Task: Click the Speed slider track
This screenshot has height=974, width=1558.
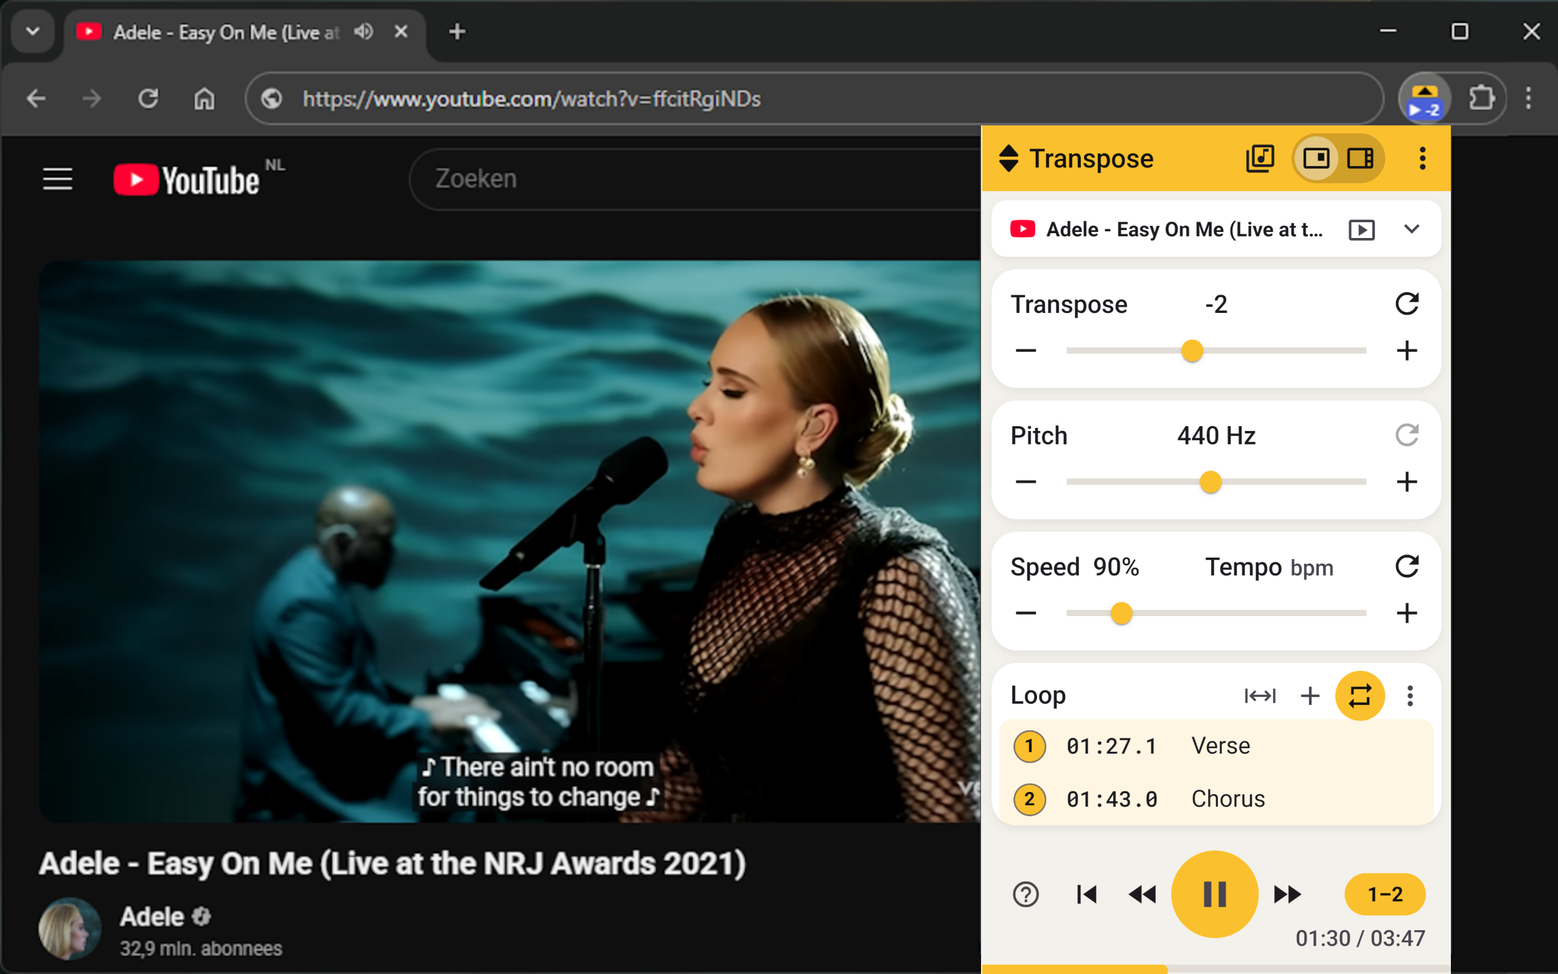Action: 1216,613
